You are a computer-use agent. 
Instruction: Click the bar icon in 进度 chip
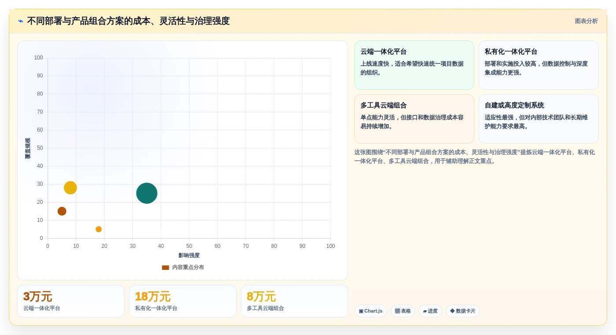425,311
